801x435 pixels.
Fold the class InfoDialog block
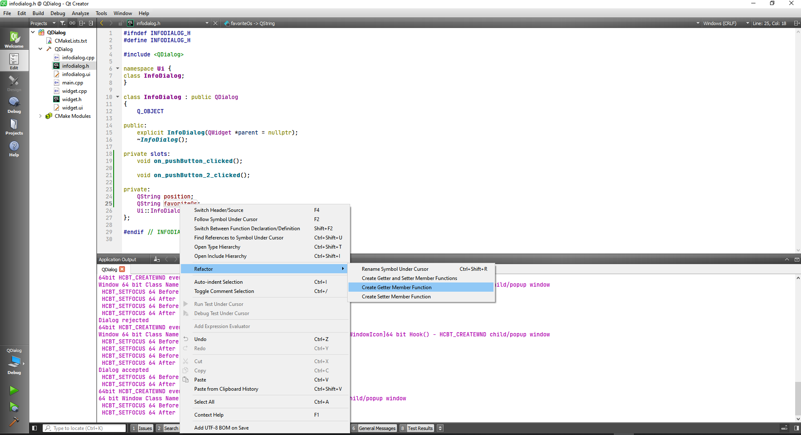coord(118,97)
